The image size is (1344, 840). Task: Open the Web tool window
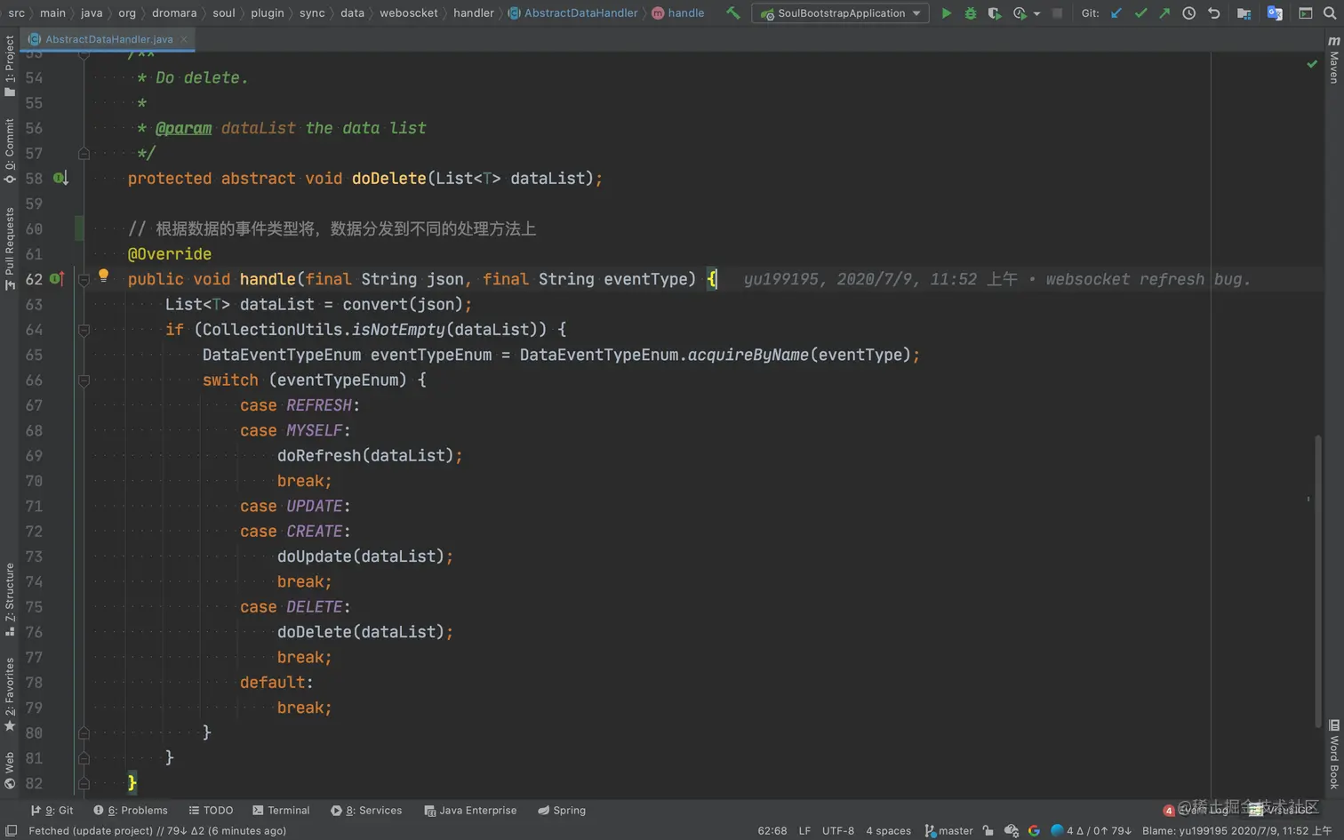[10, 770]
